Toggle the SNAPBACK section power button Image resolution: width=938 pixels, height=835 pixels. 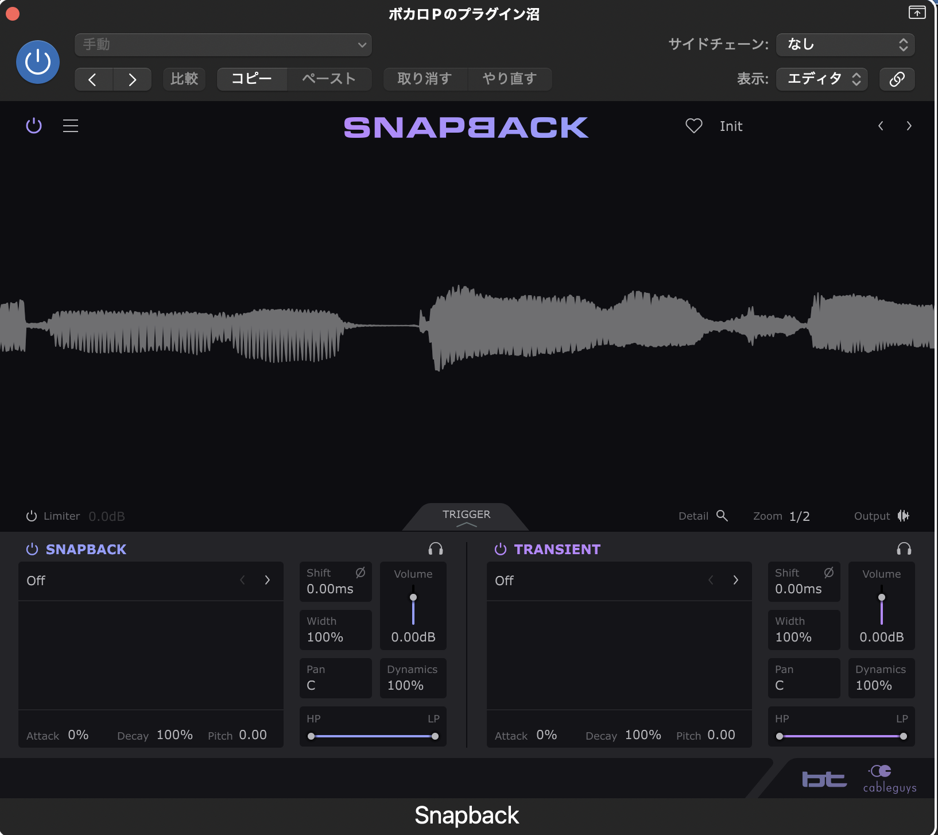coord(32,549)
